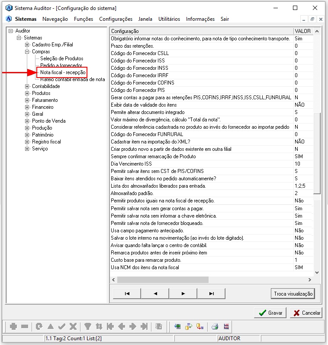The image size is (328, 345).
Task: Click the checkmark (confirm) toolbar icon
Action: tap(62, 326)
